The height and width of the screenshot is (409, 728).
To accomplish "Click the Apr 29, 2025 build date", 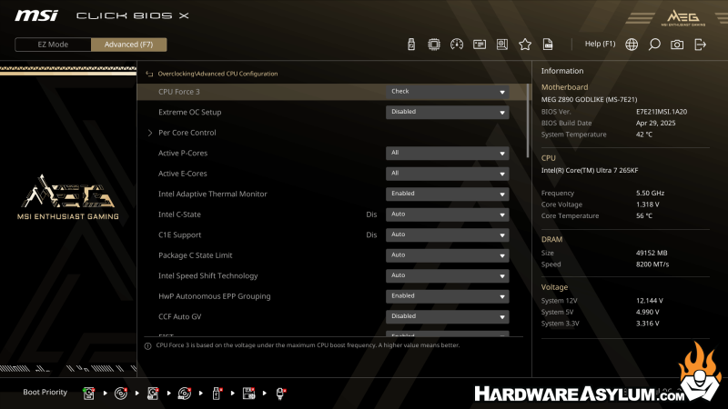I will [x=655, y=123].
